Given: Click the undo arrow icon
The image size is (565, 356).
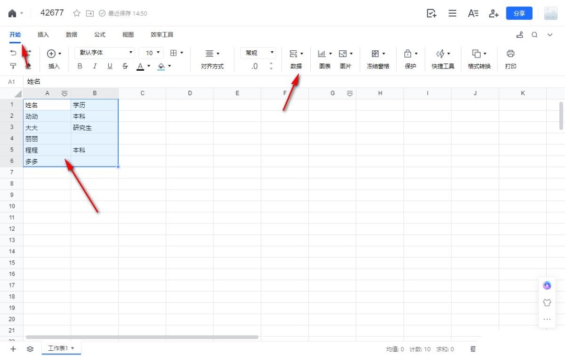Looking at the screenshot, I should tap(12, 52).
